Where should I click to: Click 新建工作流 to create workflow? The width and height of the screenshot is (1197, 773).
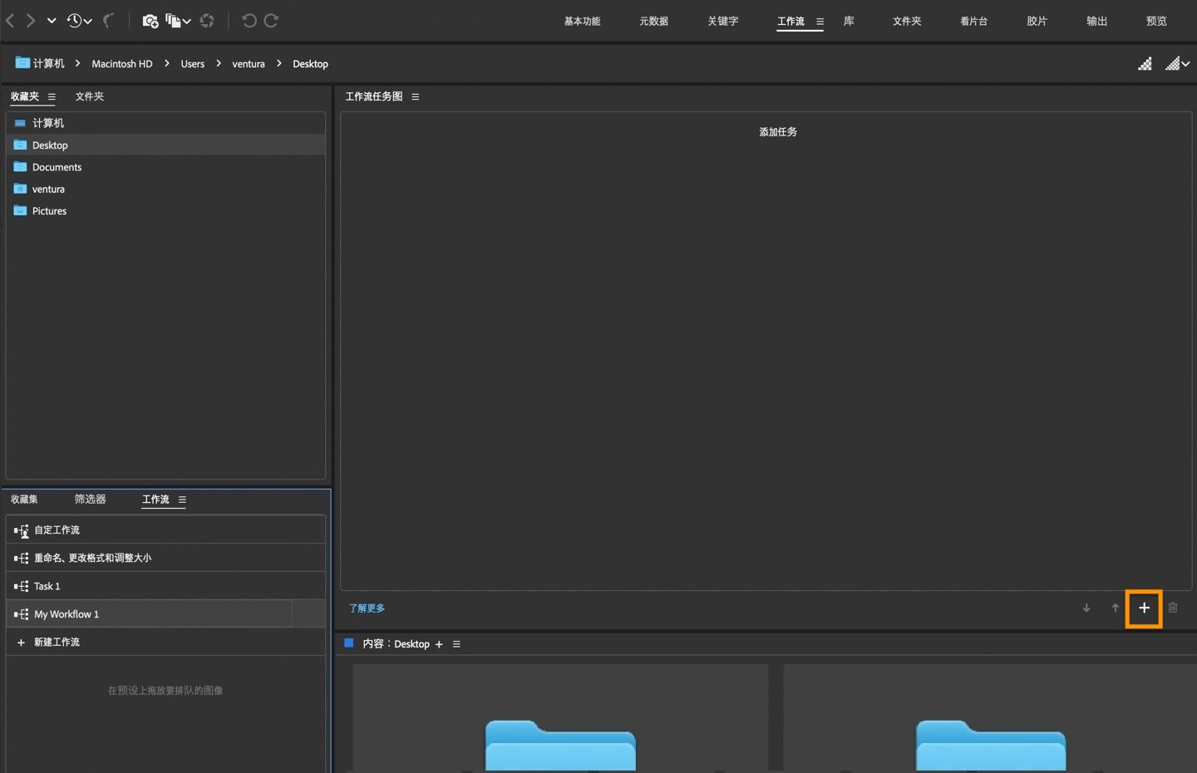pyautogui.click(x=165, y=643)
